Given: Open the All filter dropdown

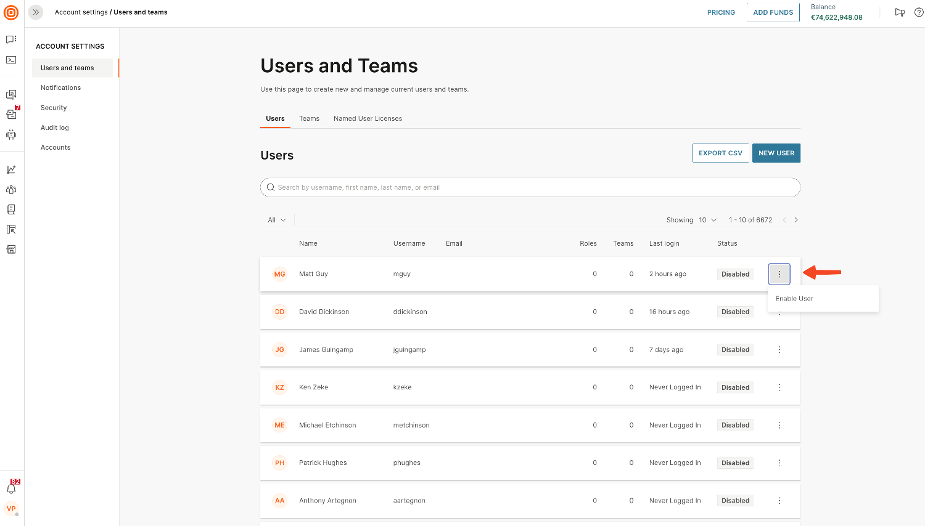Looking at the screenshot, I should pyautogui.click(x=277, y=220).
